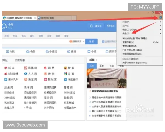Open the 1号店 link
165x132 pixels.
(28, 108)
